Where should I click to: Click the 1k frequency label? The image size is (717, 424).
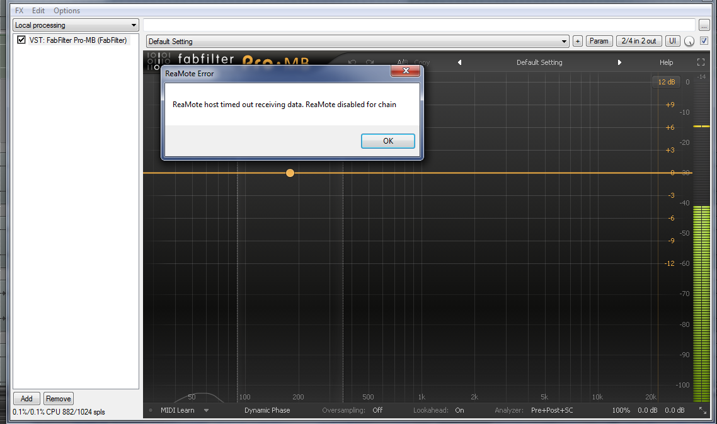pyautogui.click(x=422, y=397)
